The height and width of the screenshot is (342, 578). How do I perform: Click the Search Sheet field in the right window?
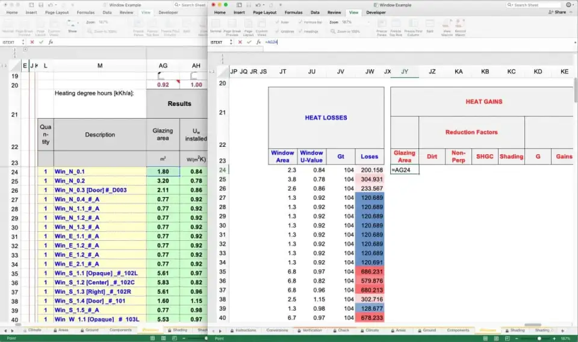click(538, 4)
